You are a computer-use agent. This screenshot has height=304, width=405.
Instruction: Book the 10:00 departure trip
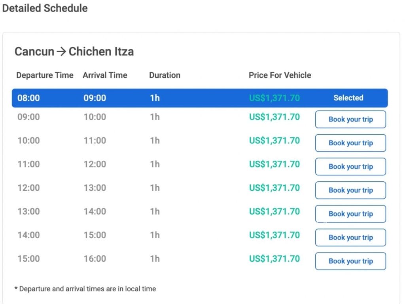350,143
